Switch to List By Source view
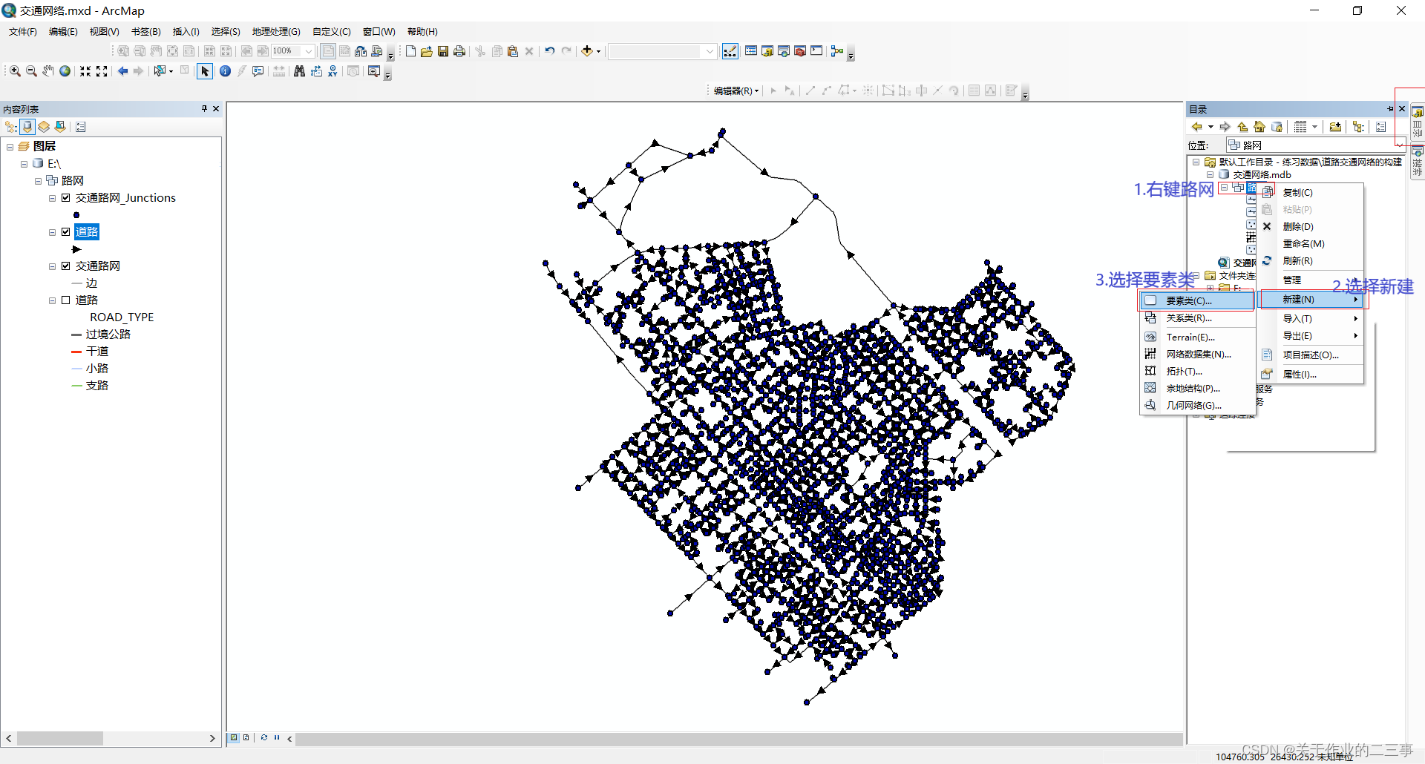The height and width of the screenshot is (764, 1425). pos(27,127)
